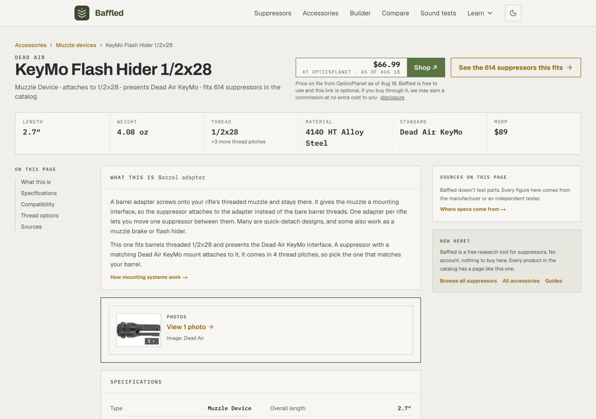This screenshot has width=596, height=419.
Task: Click View 1 photo link
Action: [190, 327]
